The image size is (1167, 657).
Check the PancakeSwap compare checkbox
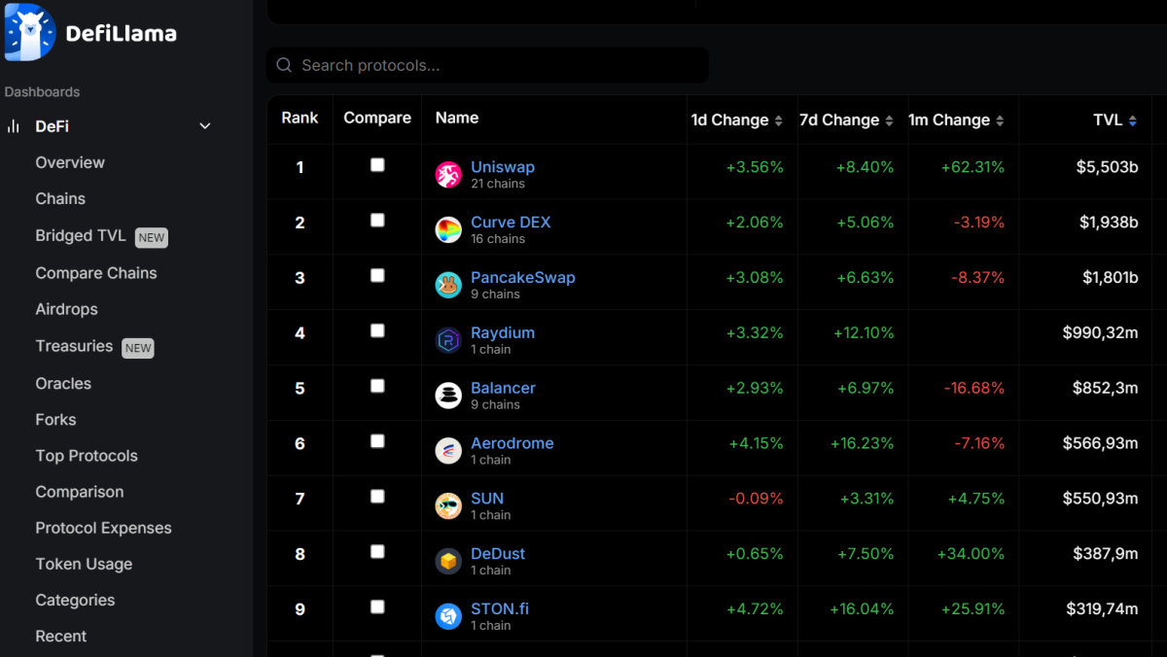[377, 276]
